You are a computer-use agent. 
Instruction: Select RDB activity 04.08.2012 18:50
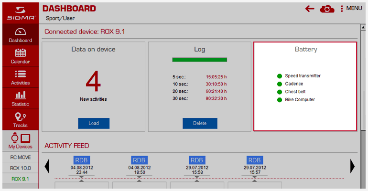pos(139,166)
